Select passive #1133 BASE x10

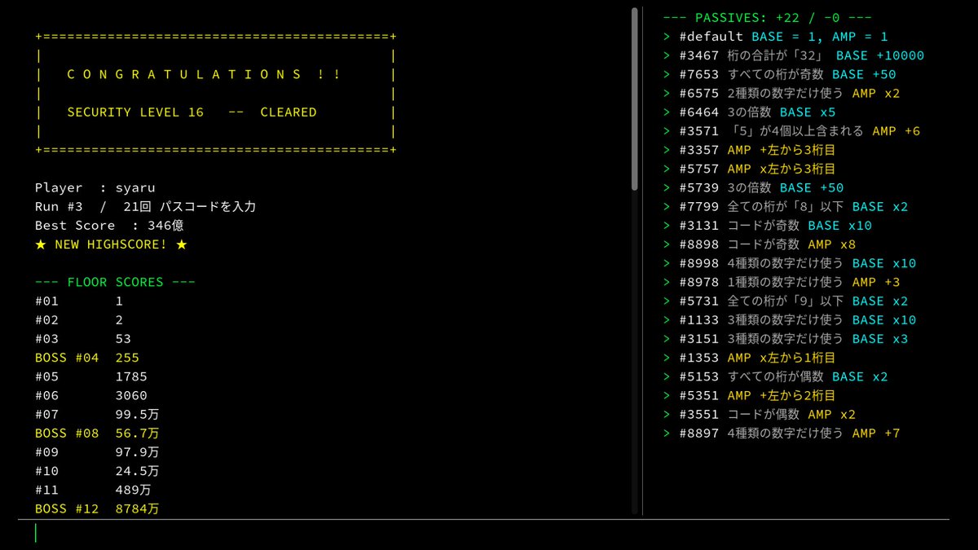[x=790, y=320]
